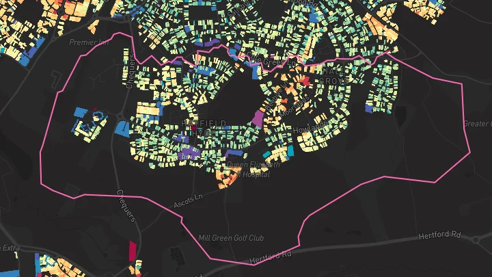Click the Chequers label above the golf club
The width and height of the screenshot is (492, 277).
[126, 206]
